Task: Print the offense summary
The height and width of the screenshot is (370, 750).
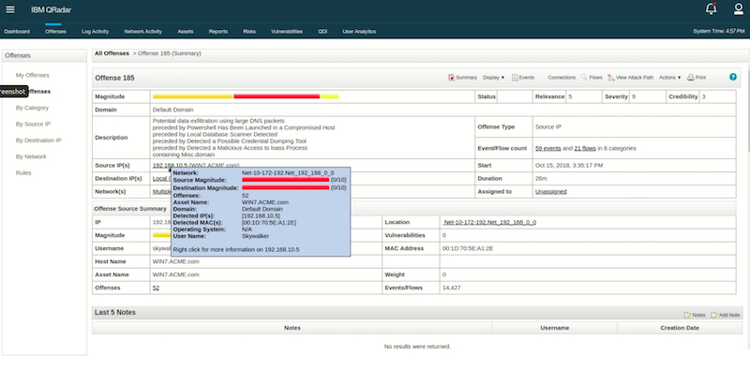Action: pyautogui.click(x=697, y=78)
